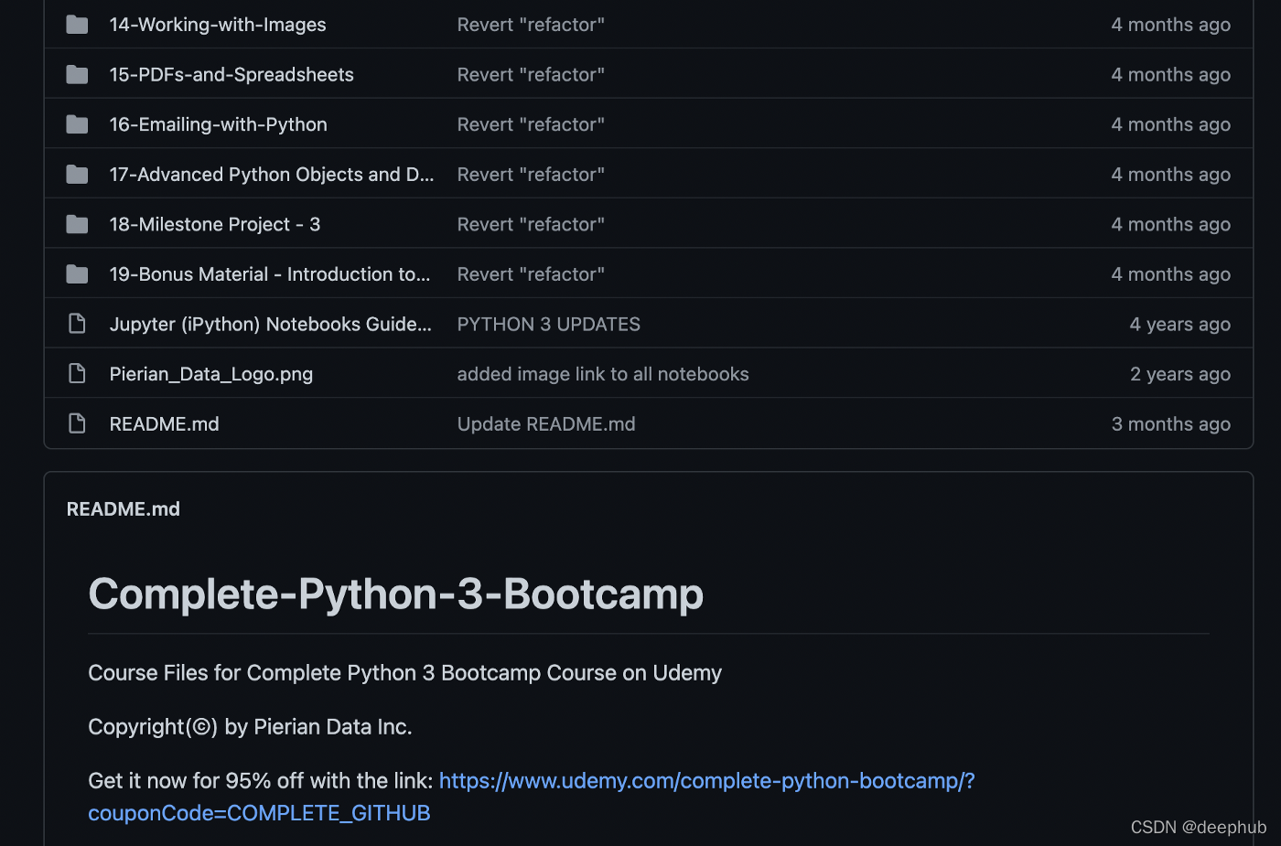Click the 18-Milestone Project - 3 folder icon

click(78, 224)
